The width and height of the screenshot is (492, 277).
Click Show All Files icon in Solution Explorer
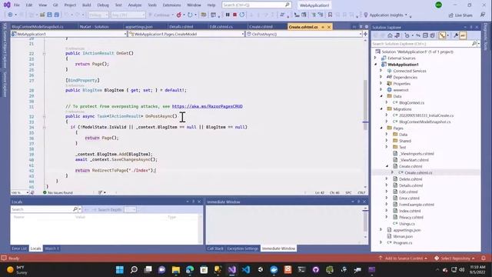point(432,35)
